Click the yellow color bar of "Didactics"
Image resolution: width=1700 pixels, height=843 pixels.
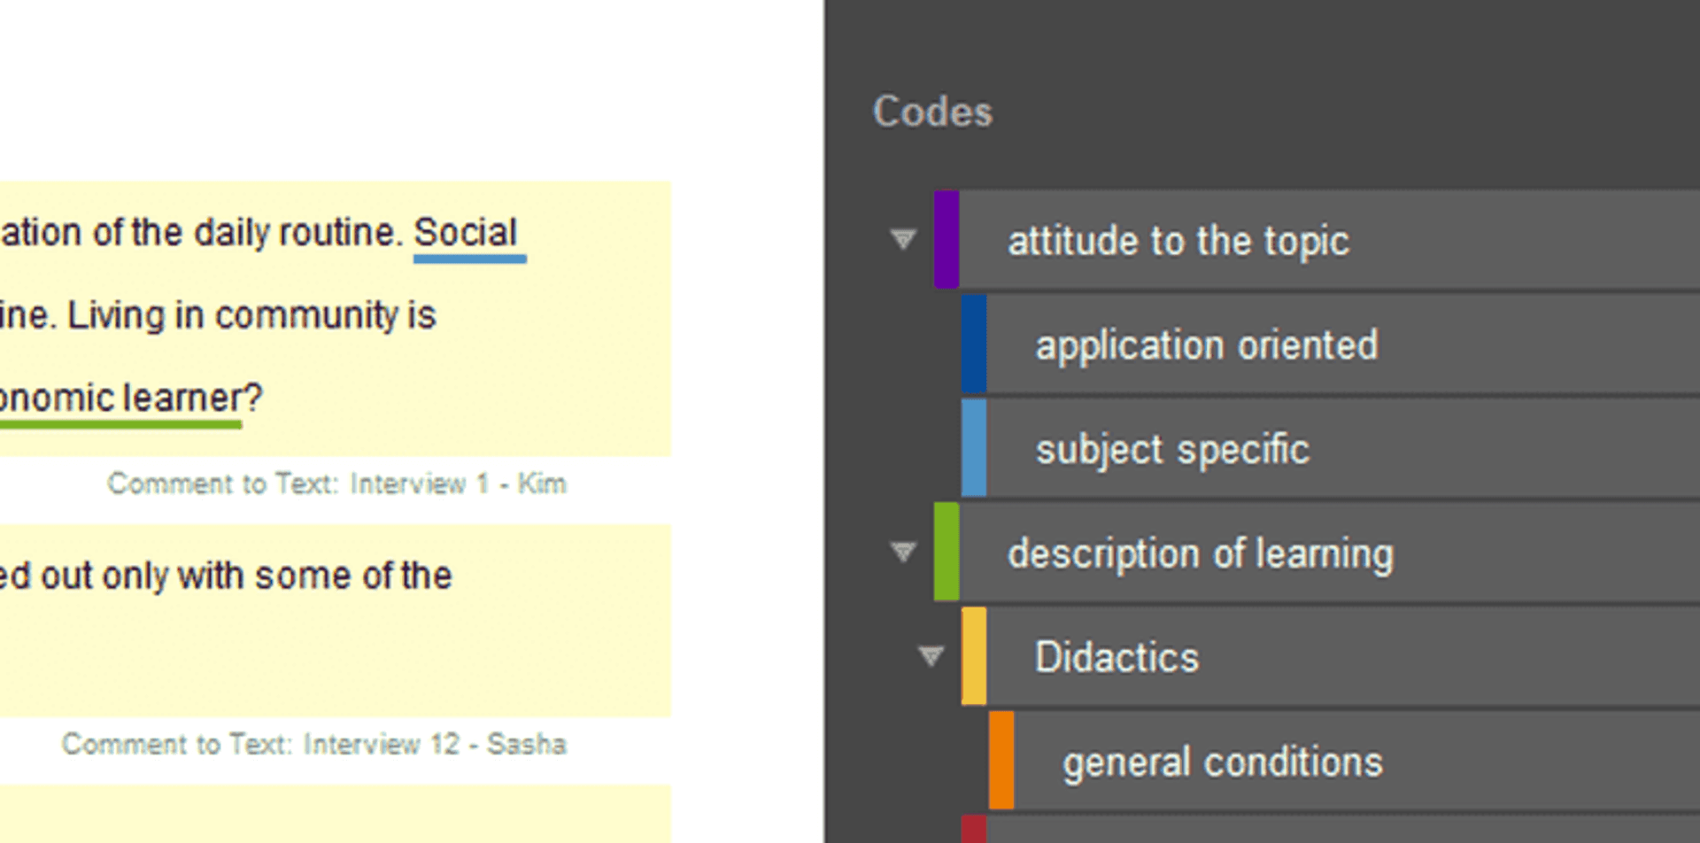click(x=975, y=656)
